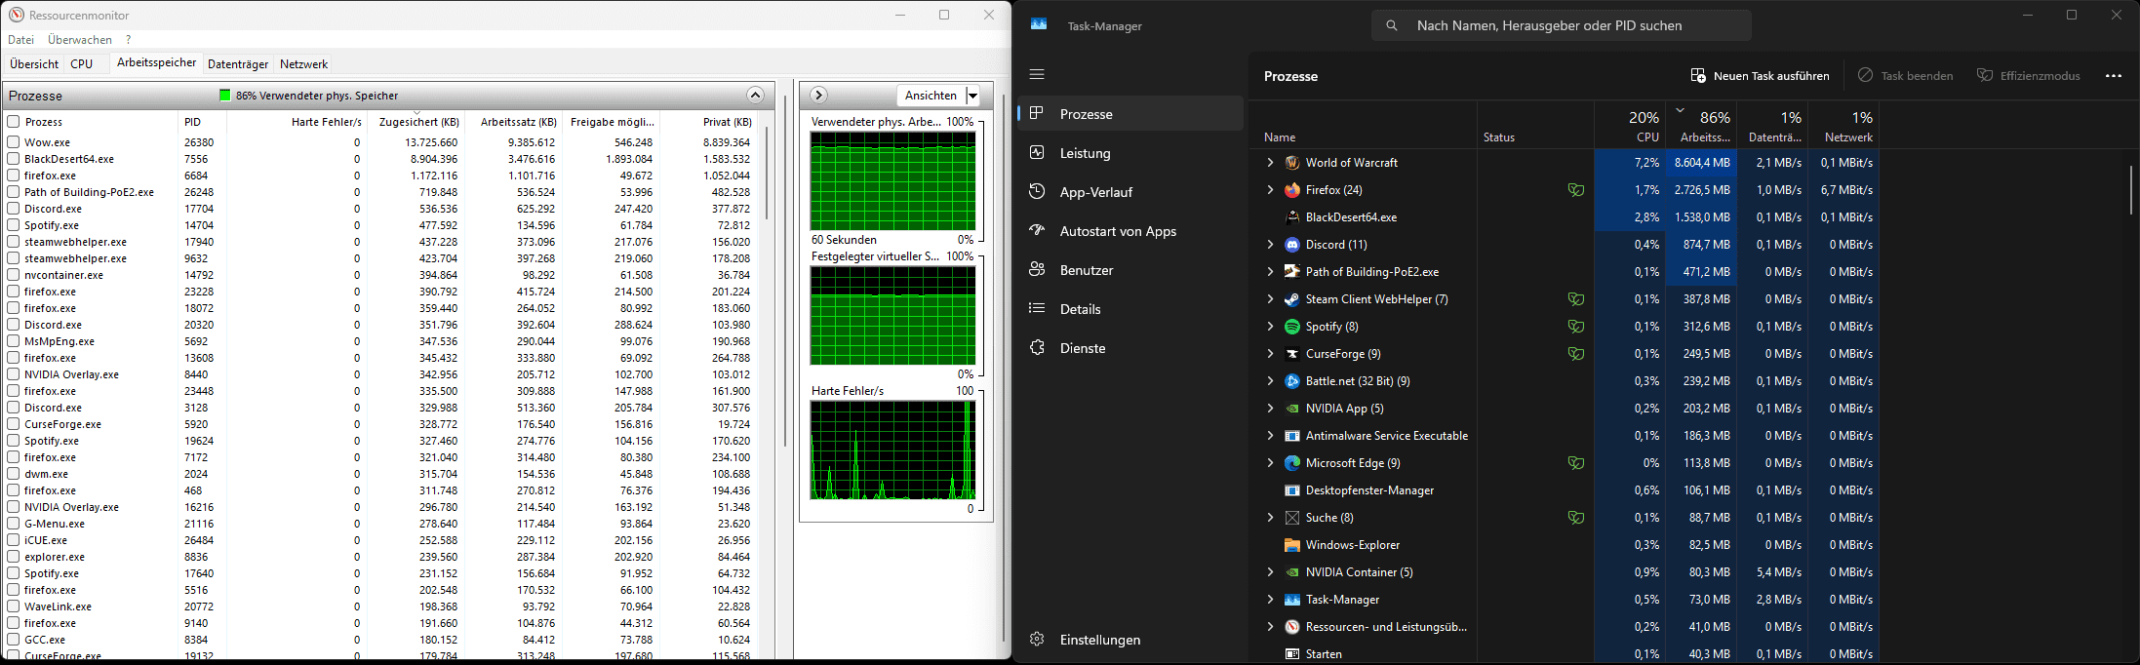The image size is (2140, 665).
Task: Check the nvcontainer.exe process checkbox
Action: [x=14, y=275]
